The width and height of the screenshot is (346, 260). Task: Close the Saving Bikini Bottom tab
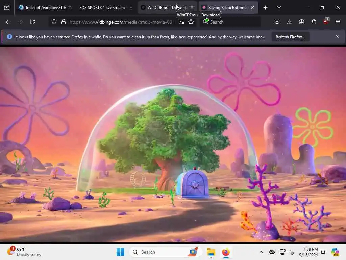click(x=253, y=7)
